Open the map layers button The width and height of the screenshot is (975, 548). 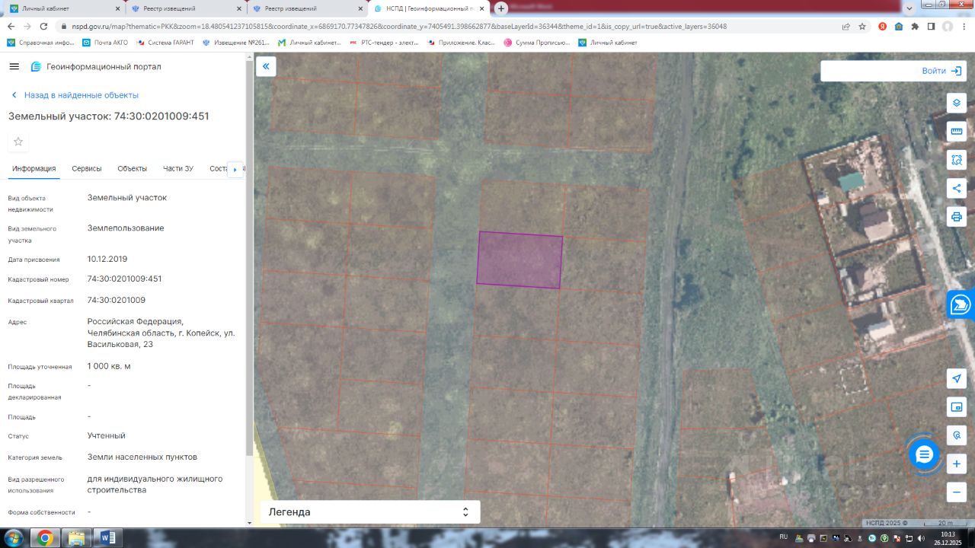[957, 103]
